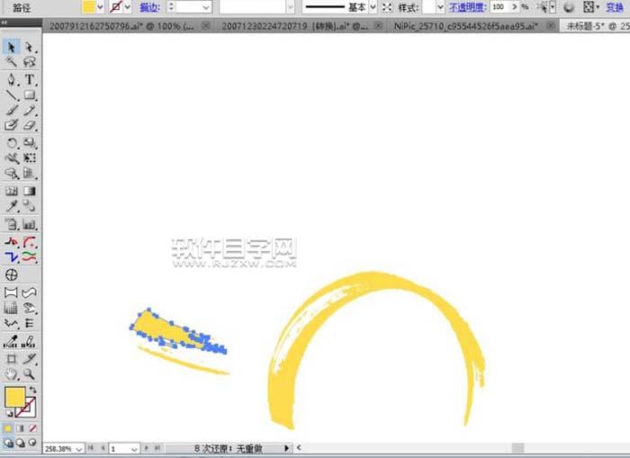Select the Rectangle tool
630x458 pixels.
point(29,94)
